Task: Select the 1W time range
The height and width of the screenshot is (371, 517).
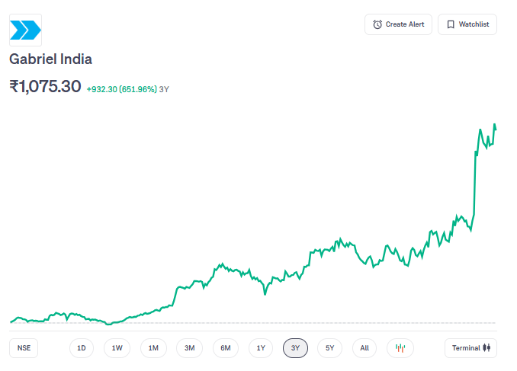Action: coord(117,348)
